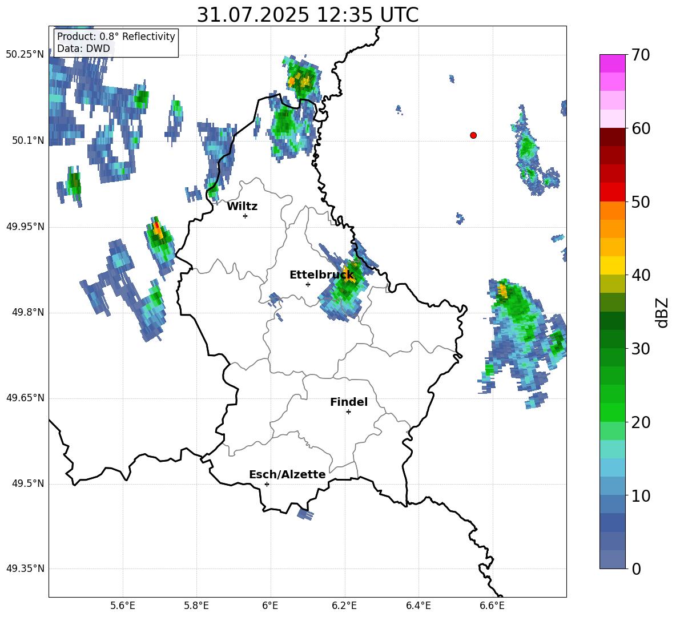The image size is (676, 617).
Task: Click the 6.2°E longitude label
Action: (x=344, y=606)
